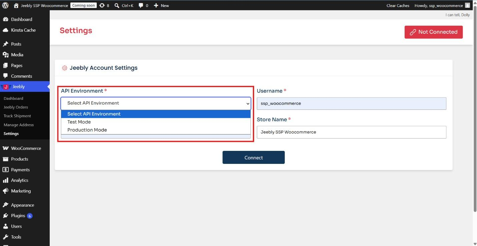Image resolution: width=477 pixels, height=246 pixels.
Task: Click the Not Connected status button
Action: point(434,32)
